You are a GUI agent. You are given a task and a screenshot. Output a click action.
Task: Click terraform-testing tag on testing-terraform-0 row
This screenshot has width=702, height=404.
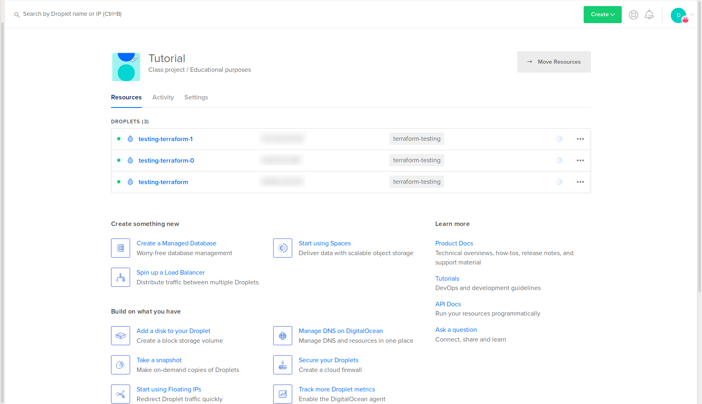click(417, 160)
